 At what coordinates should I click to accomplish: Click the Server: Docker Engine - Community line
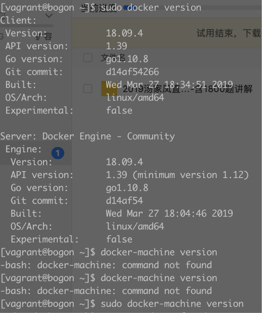87,136
